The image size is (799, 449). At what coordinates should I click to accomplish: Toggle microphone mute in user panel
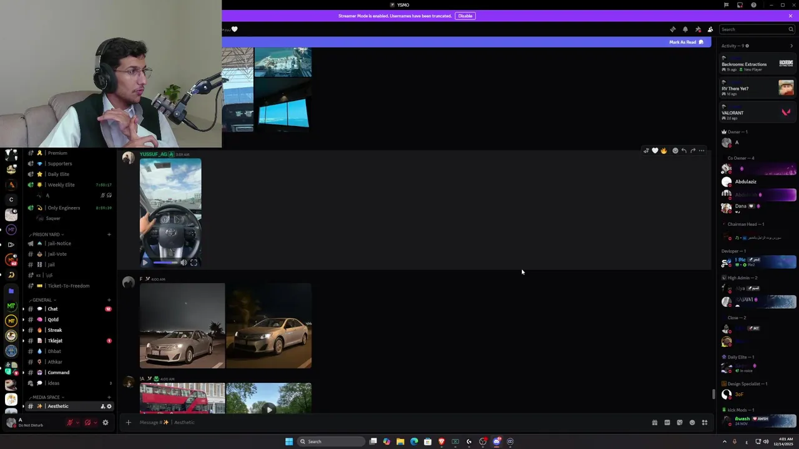click(x=70, y=422)
